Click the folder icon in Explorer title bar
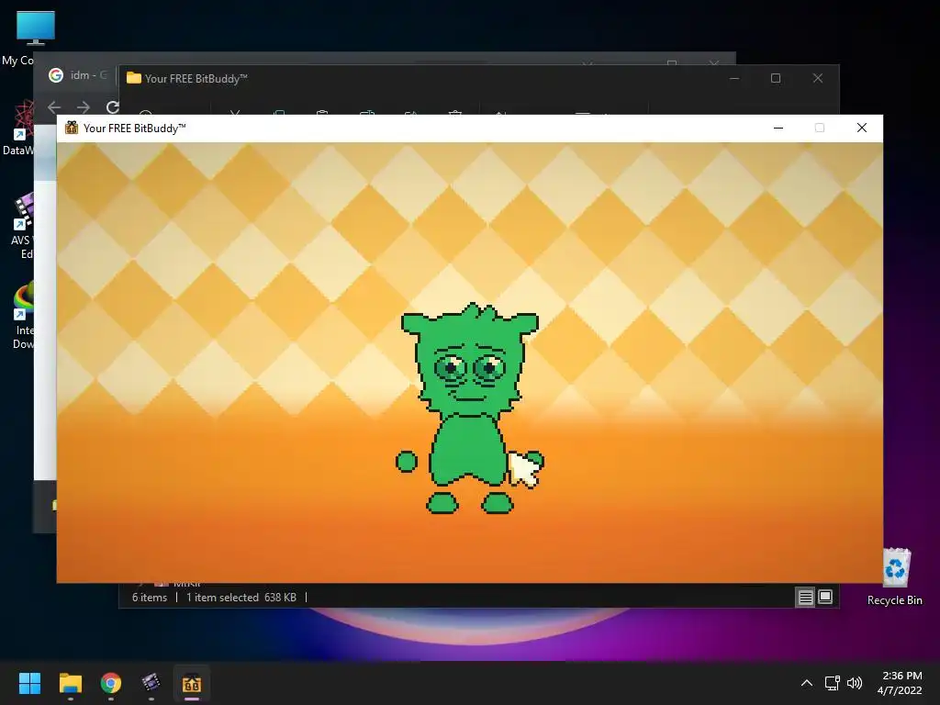The image size is (940, 705). 134,78
